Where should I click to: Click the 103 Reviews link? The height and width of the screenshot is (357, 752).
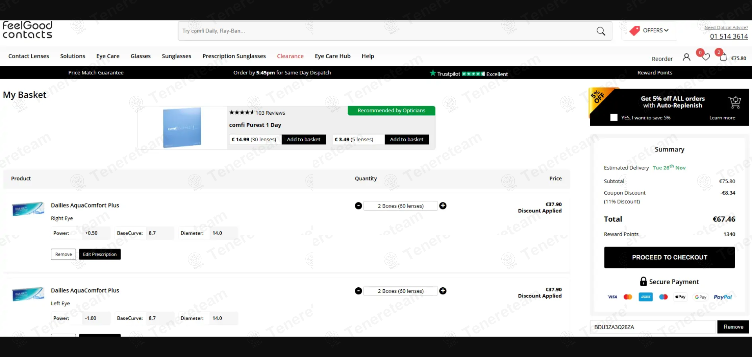(270, 113)
